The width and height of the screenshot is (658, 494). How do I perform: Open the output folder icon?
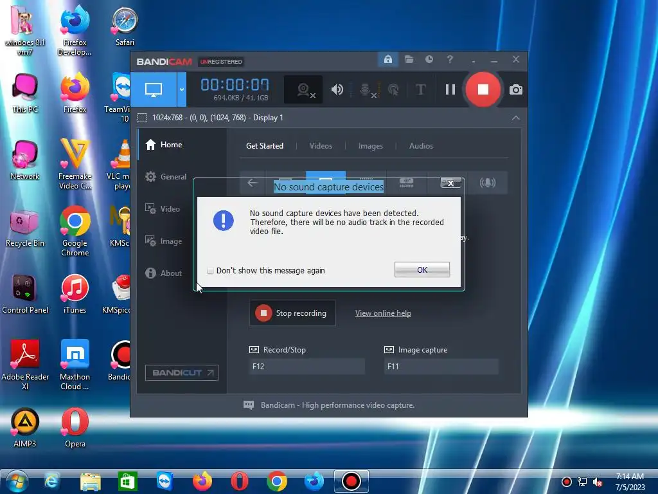(409, 60)
